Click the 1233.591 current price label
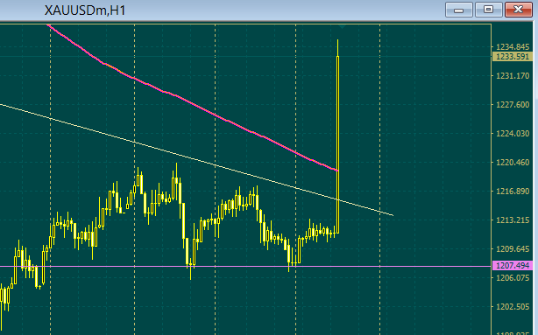This screenshot has width=538, height=335. pos(513,57)
